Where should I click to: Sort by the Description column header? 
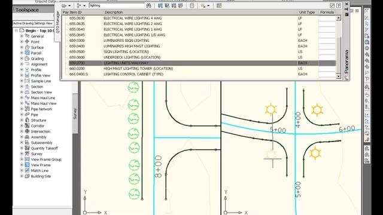click(200, 12)
